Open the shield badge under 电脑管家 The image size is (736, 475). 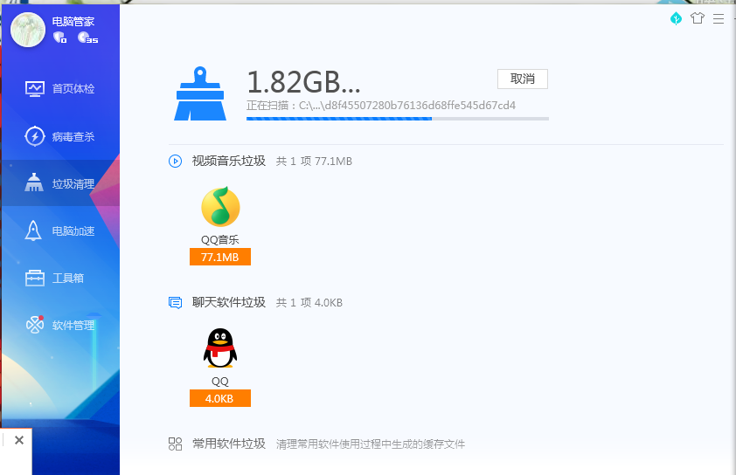pos(59,38)
